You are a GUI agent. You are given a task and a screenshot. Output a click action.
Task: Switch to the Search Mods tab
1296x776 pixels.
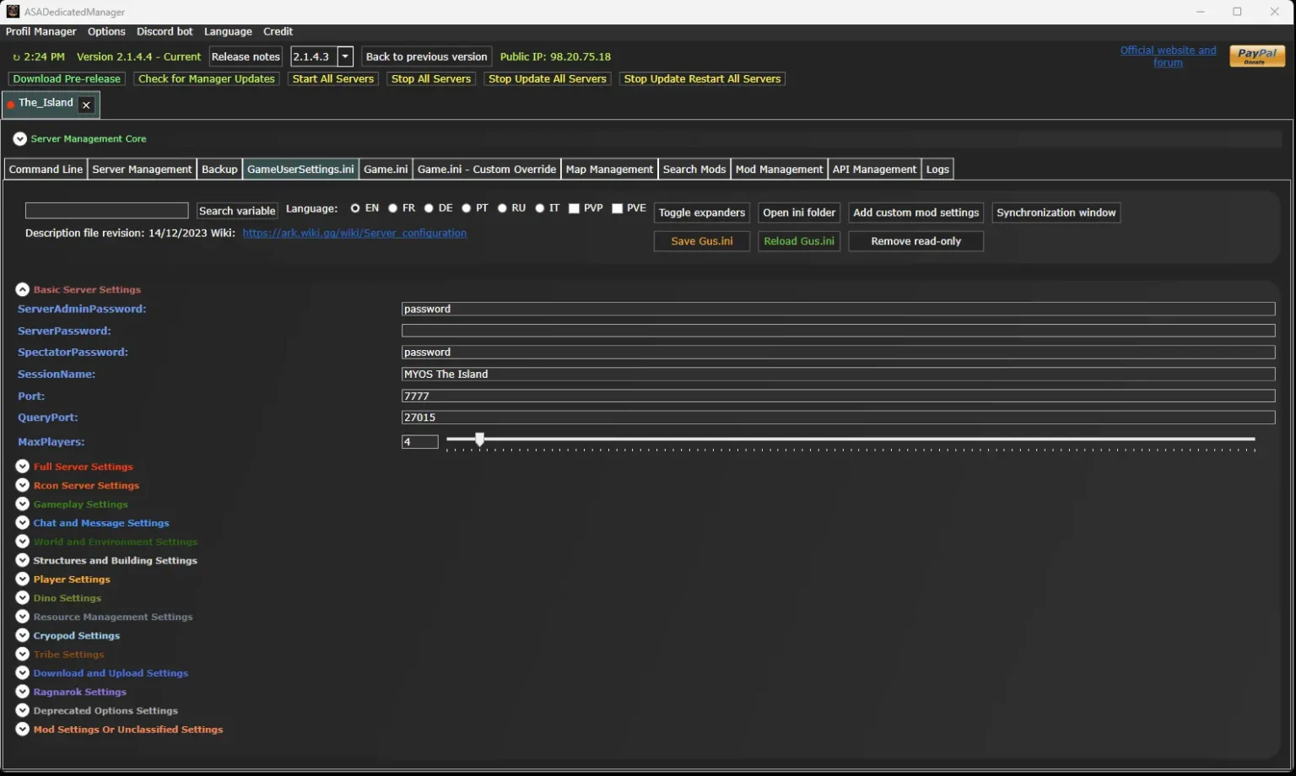pyautogui.click(x=694, y=170)
